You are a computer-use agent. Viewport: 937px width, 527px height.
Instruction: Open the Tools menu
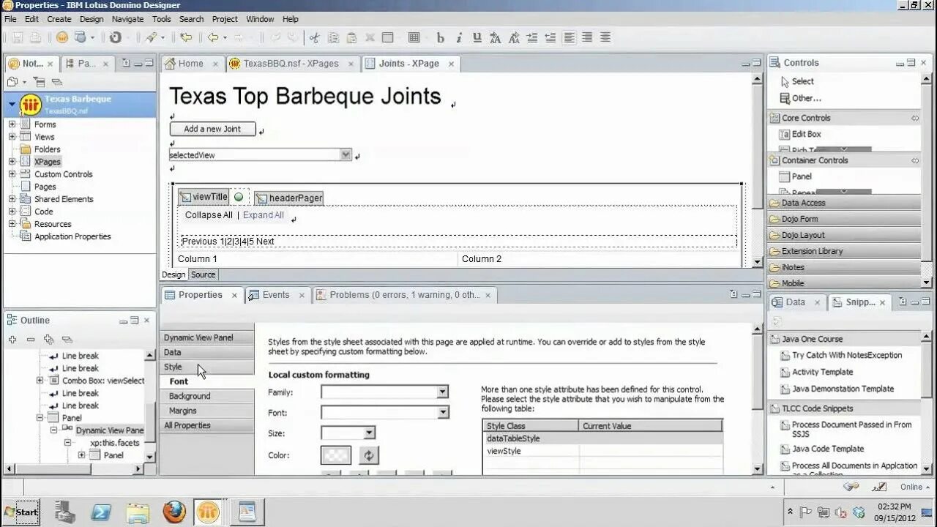(x=161, y=19)
